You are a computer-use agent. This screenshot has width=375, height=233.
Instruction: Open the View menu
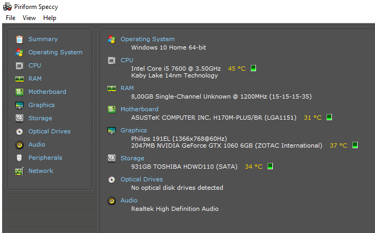(29, 18)
